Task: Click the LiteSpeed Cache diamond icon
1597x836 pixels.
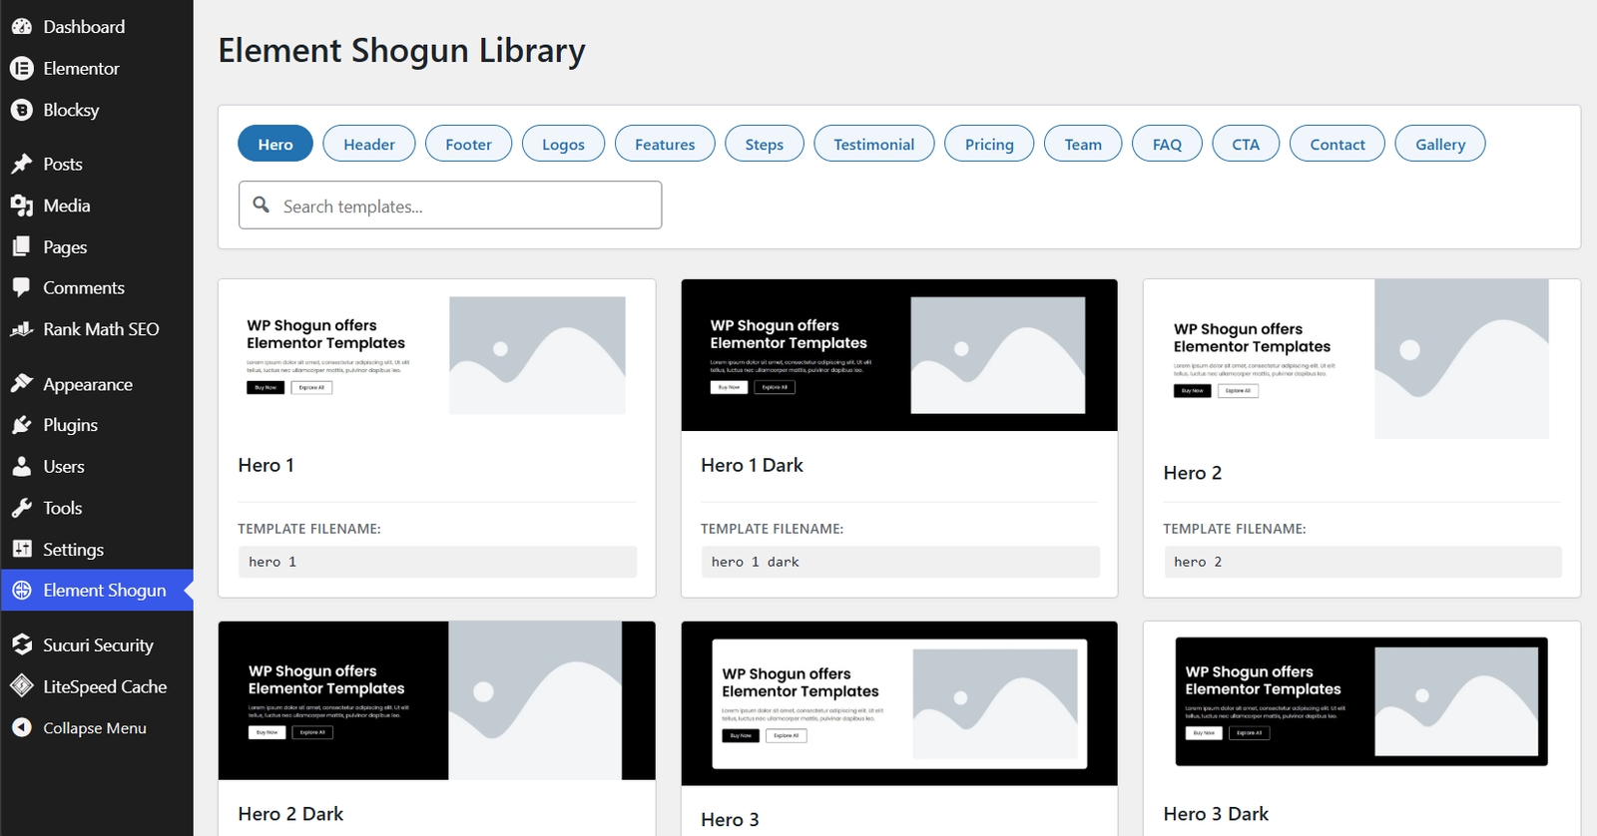Action: (22, 686)
